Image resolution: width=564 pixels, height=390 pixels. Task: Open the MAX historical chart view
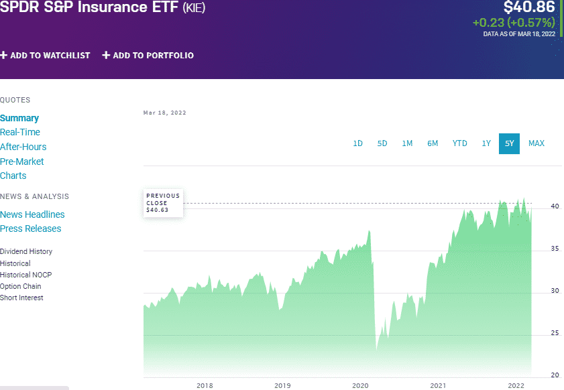[536, 143]
